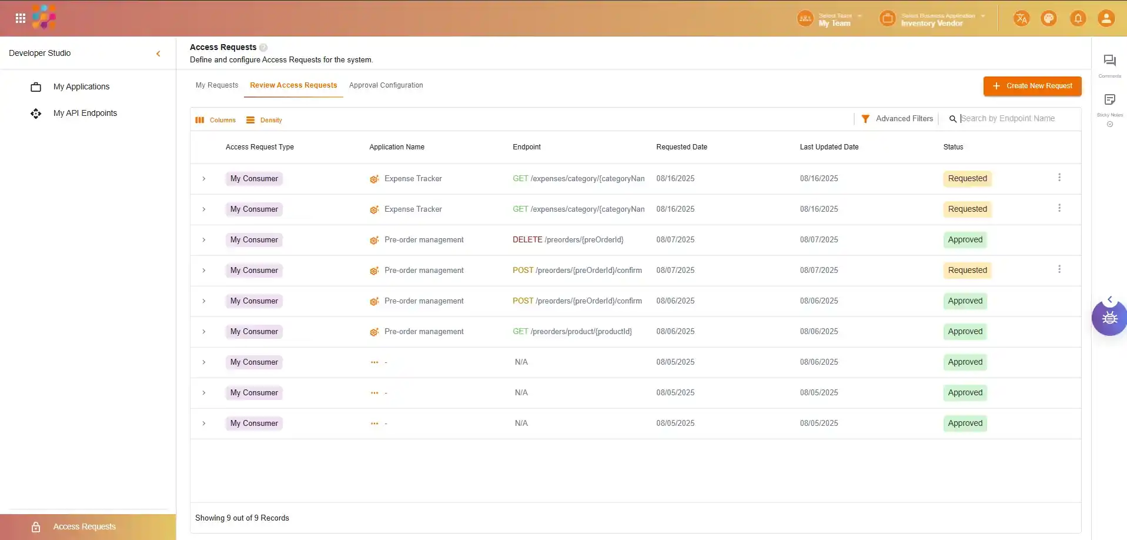Image resolution: width=1127 pixels, height=540 pixels.
Task: Click the bug report floating icon
Action: pyautogui.click(x=1109, y=318)
